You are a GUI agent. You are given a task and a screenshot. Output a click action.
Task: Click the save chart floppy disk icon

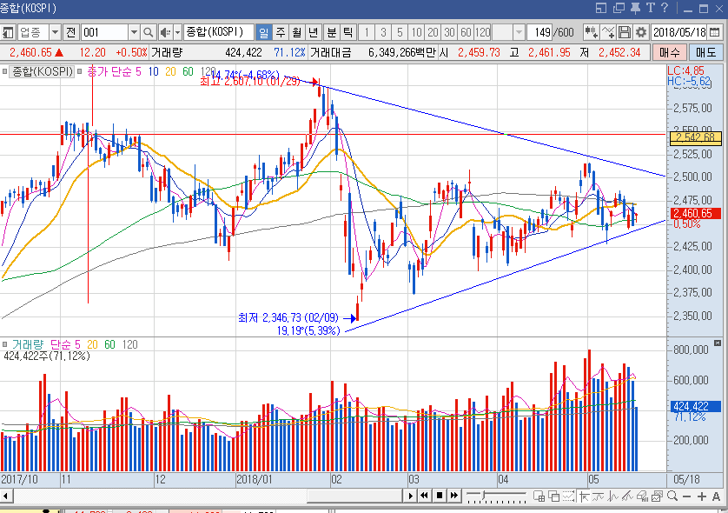point(625,32)
